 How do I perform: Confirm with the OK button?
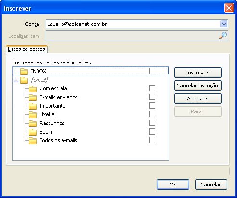click(x=173, y=185)
